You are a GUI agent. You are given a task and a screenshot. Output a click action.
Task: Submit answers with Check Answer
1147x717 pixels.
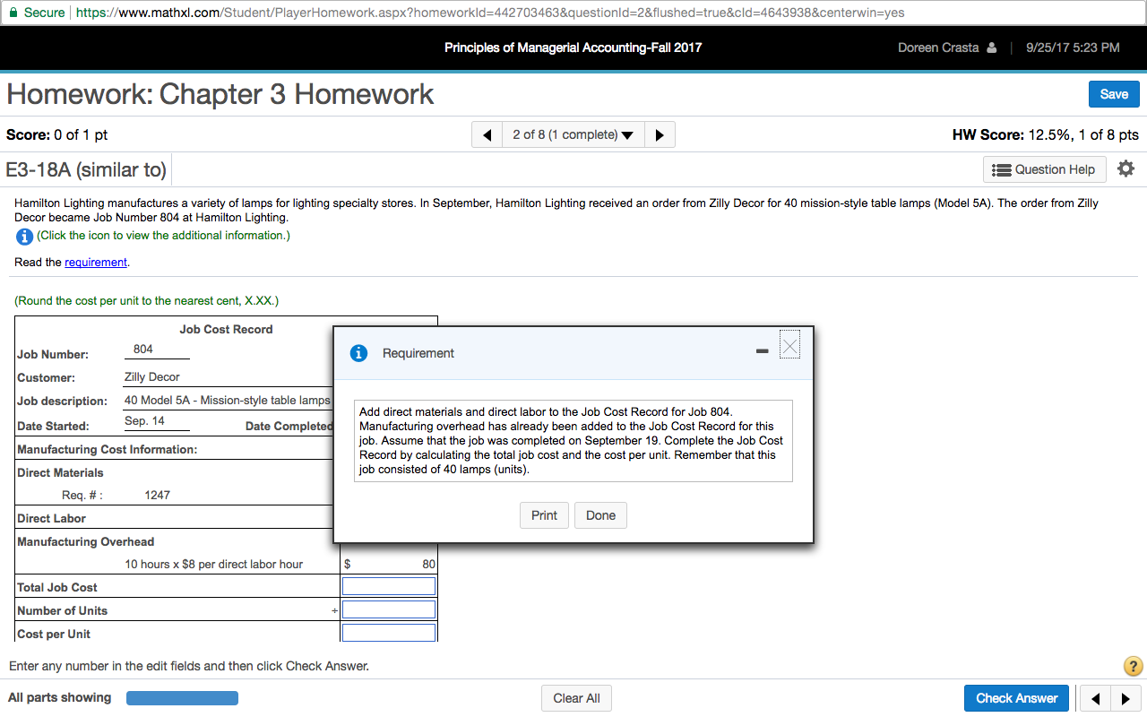coord(1016,697)
